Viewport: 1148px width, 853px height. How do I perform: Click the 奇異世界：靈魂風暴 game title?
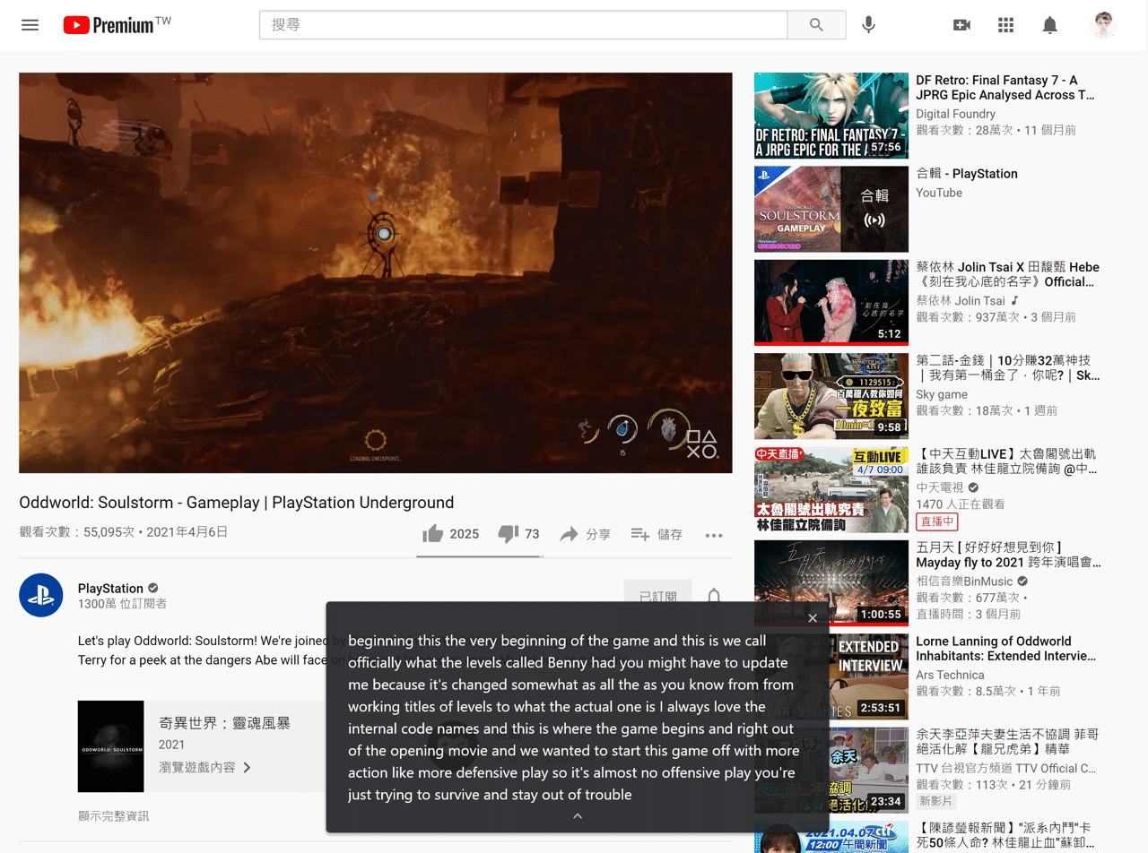(x=224, y=724)
